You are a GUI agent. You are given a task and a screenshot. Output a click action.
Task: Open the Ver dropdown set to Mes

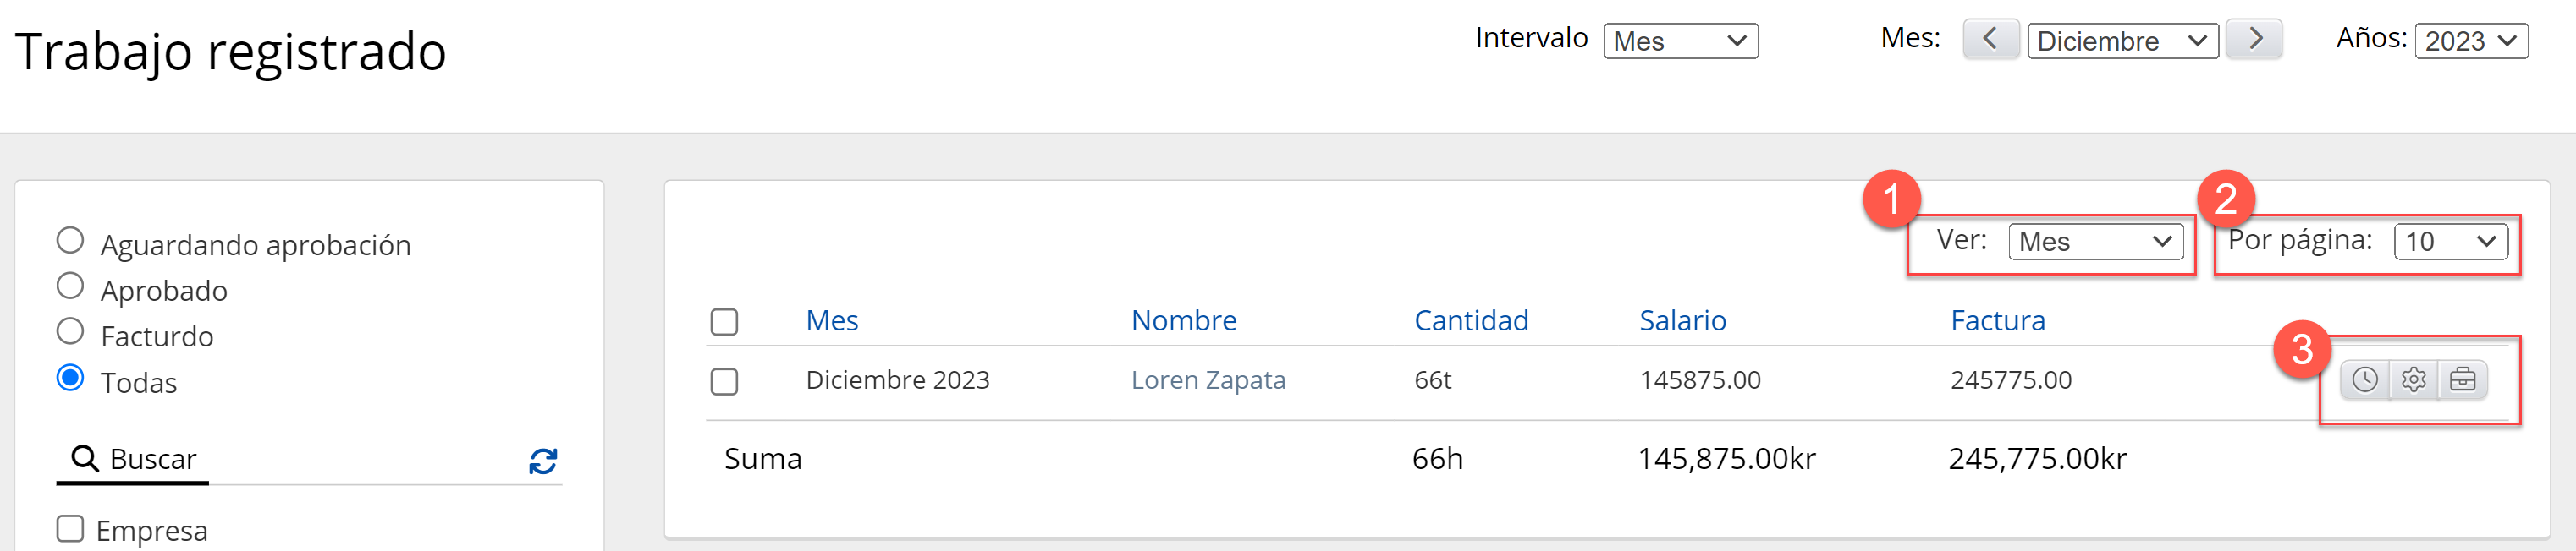[2095, 242]
